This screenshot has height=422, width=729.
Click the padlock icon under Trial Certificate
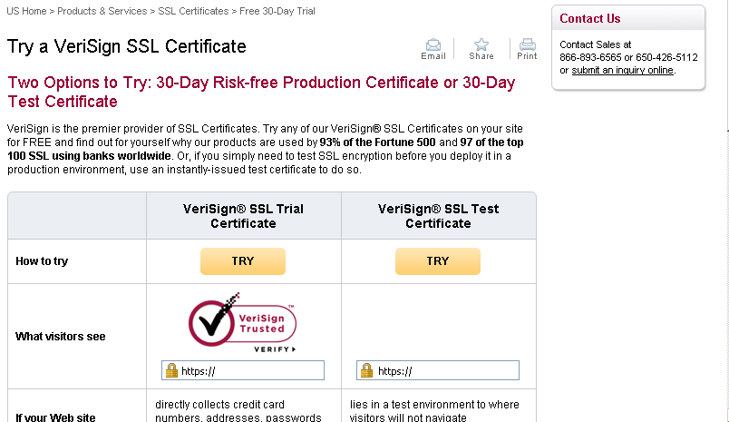tap(170, 370)
